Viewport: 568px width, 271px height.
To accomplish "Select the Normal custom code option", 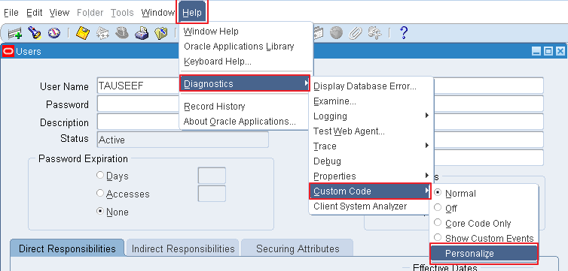I will point(438,193).
